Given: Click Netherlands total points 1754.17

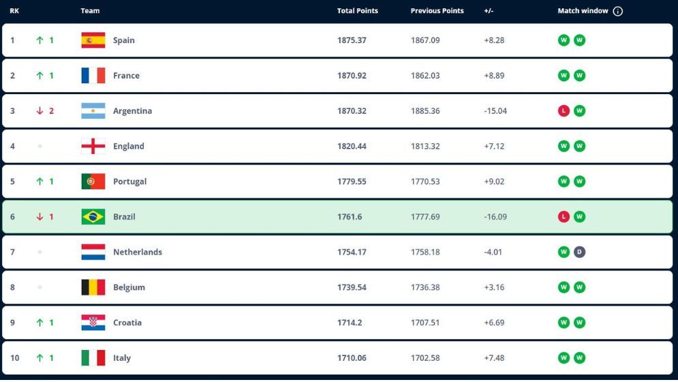Looking at the screenshot, I should coord(352,252).
